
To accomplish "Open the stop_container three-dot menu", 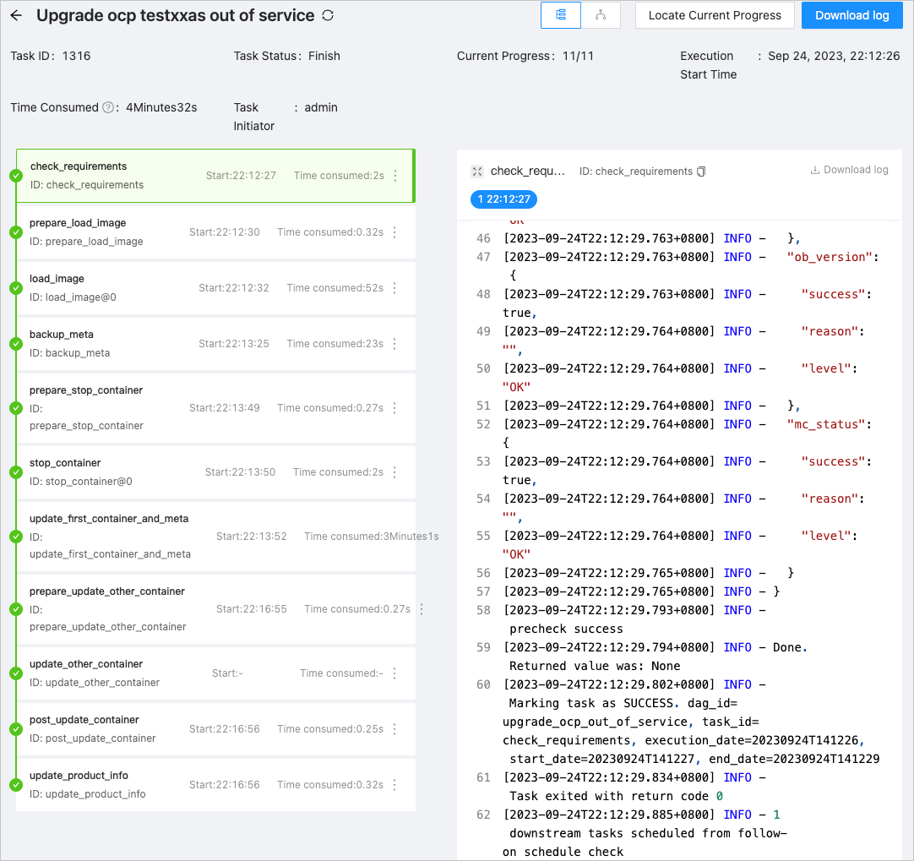I will pos(394,472).
